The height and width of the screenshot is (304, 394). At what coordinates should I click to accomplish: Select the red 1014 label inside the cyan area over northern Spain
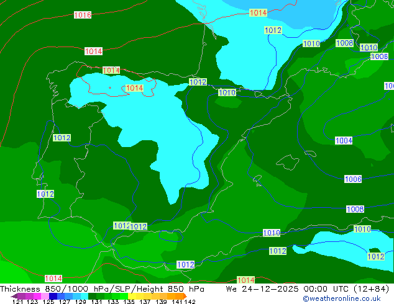[134, 88]
